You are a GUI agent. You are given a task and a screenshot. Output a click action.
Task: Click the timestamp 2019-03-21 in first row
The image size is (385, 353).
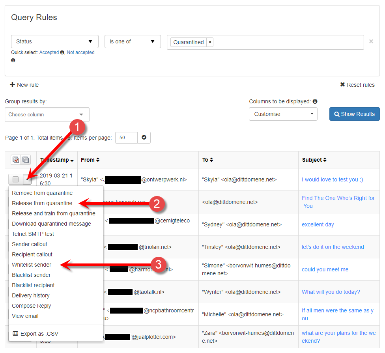click(x=56, y=179)
